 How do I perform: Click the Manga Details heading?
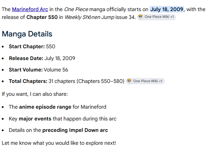point(27,34)
